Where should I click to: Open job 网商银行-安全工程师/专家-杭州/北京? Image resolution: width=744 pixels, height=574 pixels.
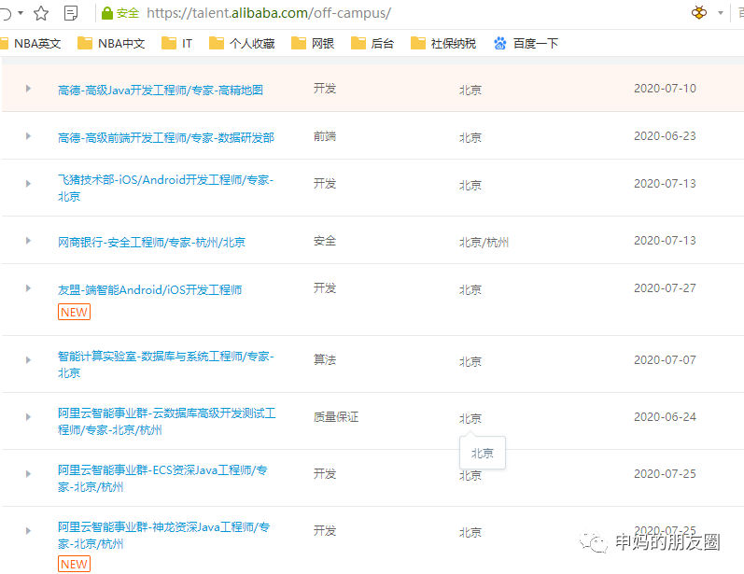tap(151, 243)
